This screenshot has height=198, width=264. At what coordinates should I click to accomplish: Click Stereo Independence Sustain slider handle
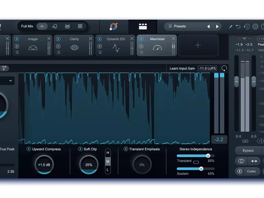[x=201, y=169]
